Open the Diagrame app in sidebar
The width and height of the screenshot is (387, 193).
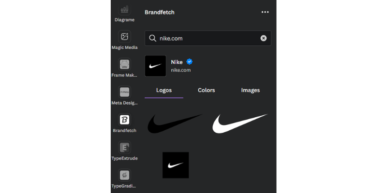point(124,10)
